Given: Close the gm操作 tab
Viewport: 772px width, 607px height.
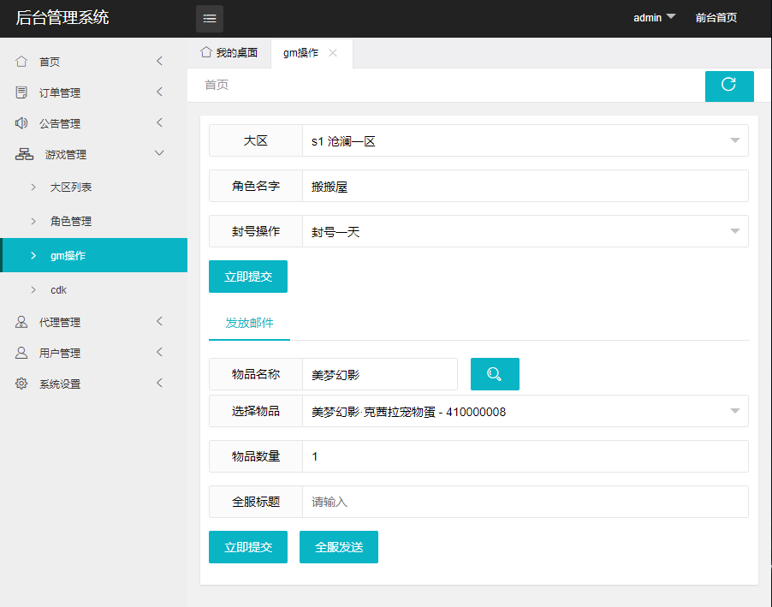Looking at the screenshot, I should pyautogui.click(x=333, y=53).
